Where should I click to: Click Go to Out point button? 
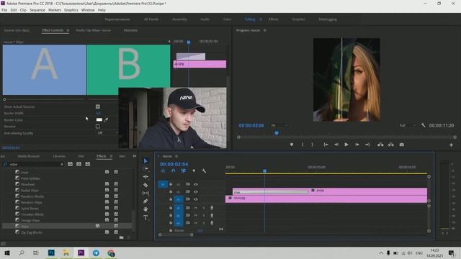tap(367, 145)
